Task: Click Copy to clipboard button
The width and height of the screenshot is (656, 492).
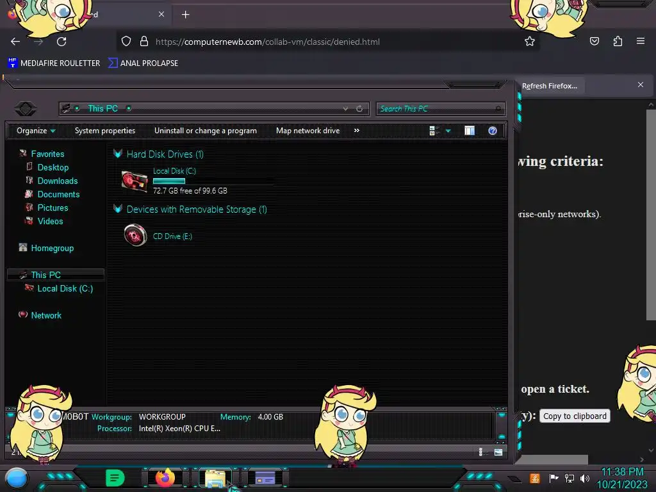Action: (x=575, y=416)
